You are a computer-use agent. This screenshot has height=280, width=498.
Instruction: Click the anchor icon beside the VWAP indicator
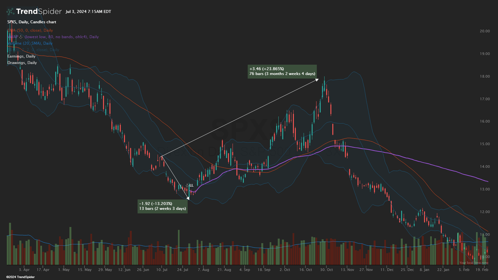[21, 37]
